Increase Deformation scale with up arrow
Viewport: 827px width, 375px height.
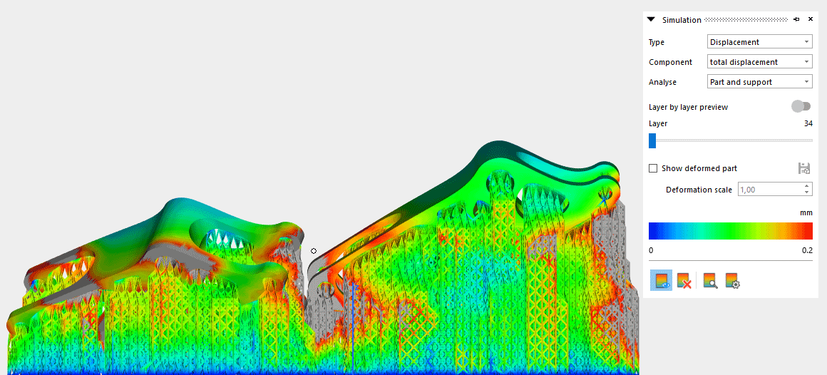pyautogui.click(x=806, y=187)
